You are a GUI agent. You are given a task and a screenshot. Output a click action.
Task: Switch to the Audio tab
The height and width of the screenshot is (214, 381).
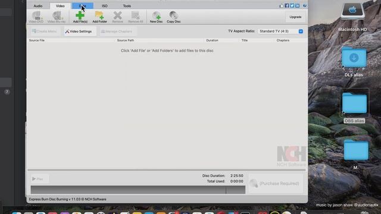[38, 6]
